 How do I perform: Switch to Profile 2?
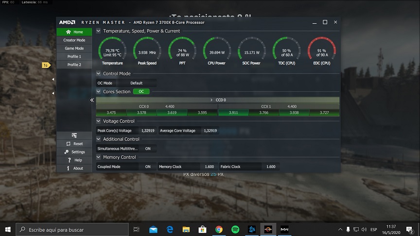[x=74, y=65]
